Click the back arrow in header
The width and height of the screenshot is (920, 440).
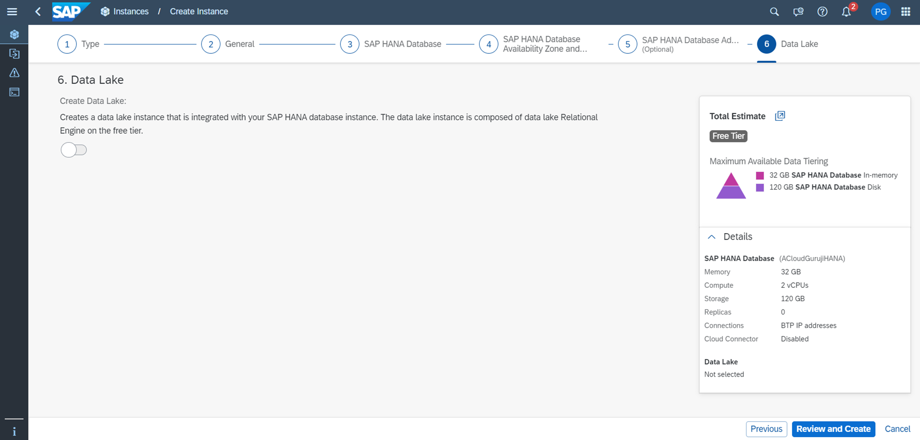pos(38,11)
